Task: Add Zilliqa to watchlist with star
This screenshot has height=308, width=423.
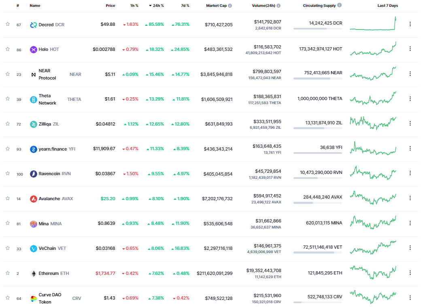Action: click(x=8, y=124)
